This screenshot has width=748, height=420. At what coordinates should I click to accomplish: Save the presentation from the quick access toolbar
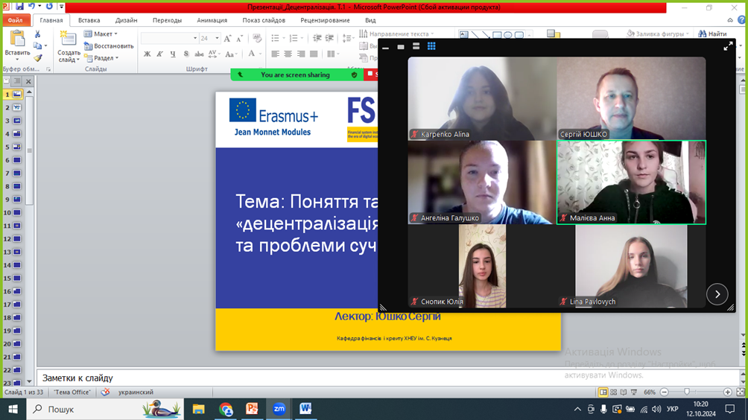19,6
